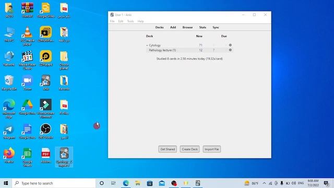Viewport: 334px width, 188px height.
Task: Select the Recycle Bin desktop icon
Action: pos(9,83)
